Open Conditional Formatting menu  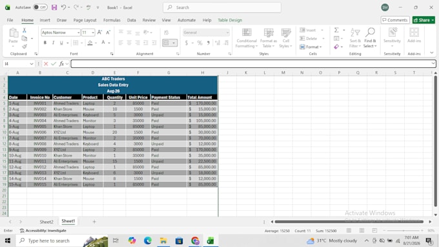coord(247,38)
